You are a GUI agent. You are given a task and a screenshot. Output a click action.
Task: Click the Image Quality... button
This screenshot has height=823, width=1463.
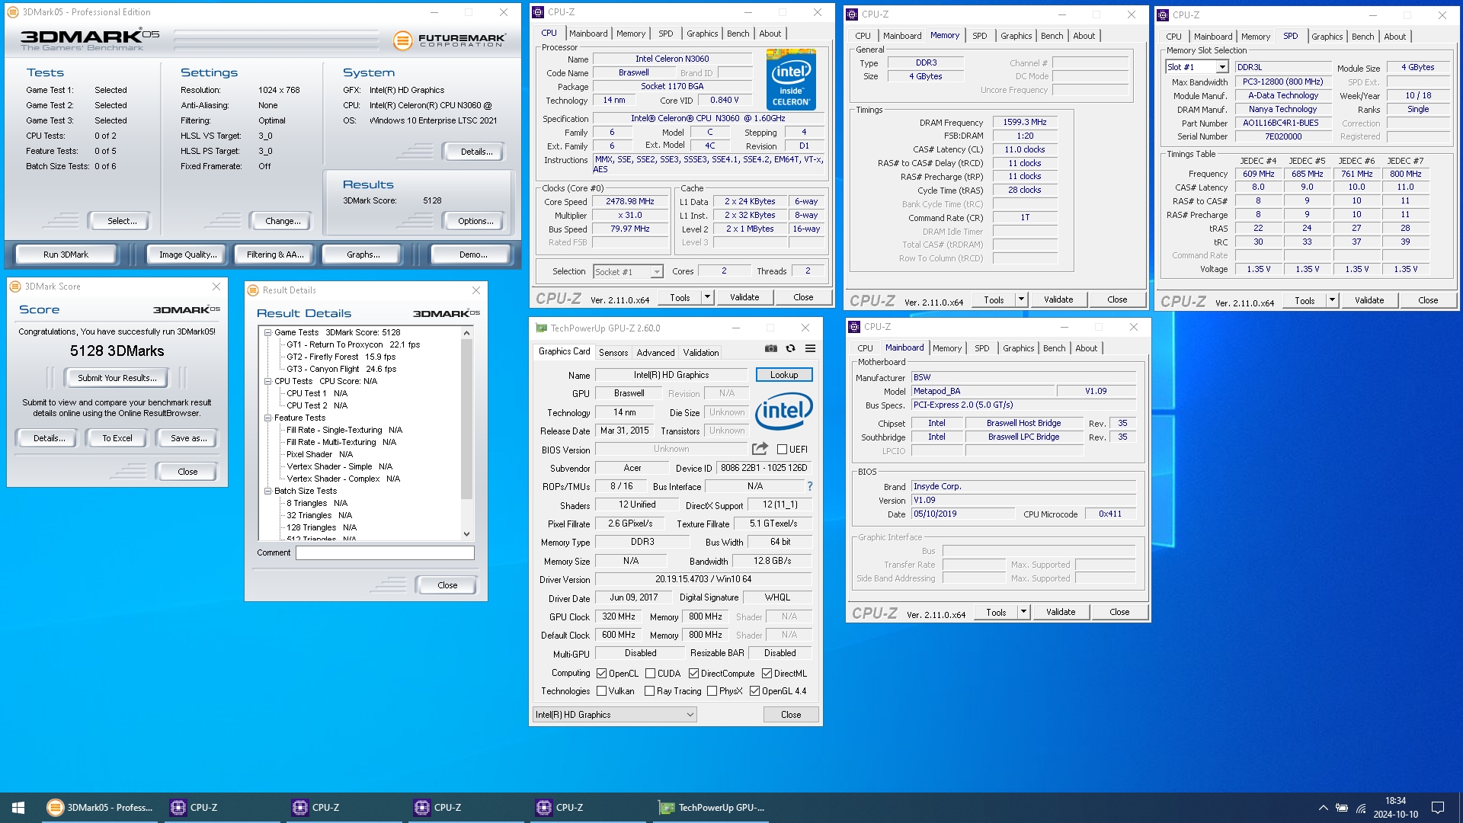click(x=187, y=255)
